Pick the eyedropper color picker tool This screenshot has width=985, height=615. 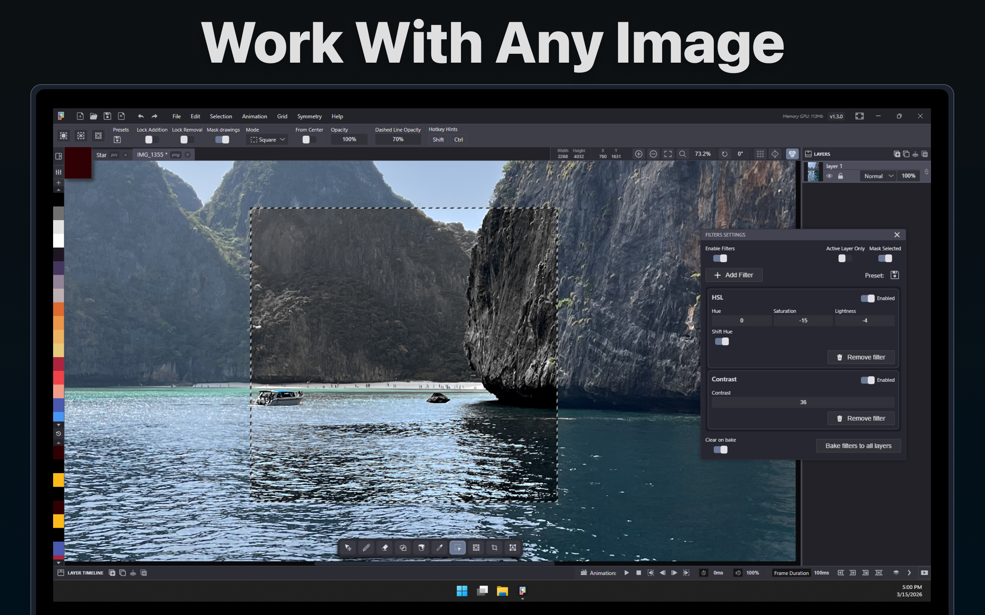pos(439,547)
